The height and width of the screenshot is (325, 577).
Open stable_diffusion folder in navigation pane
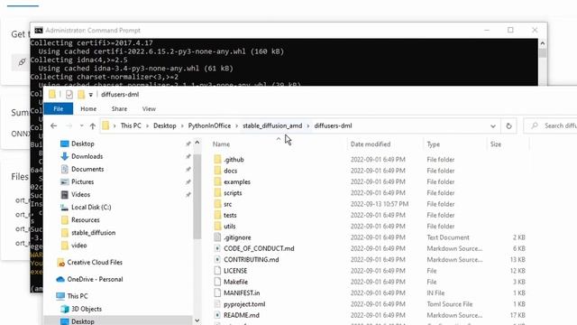[x=93, y=233]
